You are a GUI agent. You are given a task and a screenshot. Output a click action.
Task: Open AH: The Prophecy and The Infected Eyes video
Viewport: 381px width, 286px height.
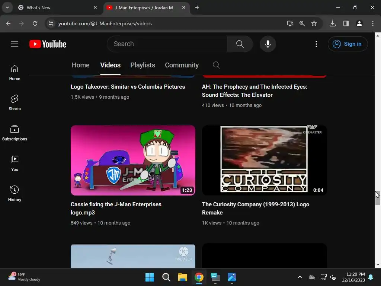254,91
